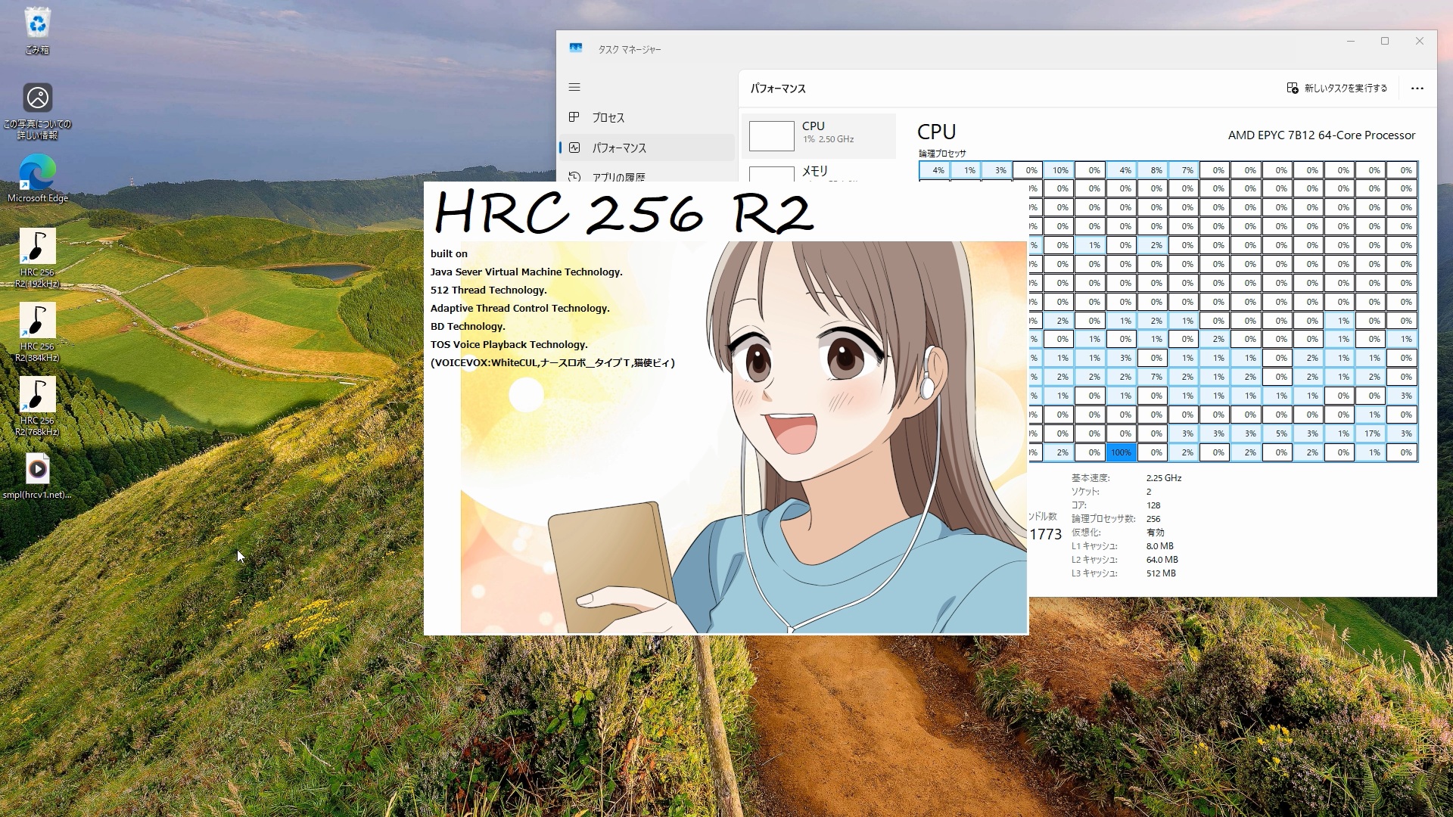Click 'Adaptive Thread Control Technology.' text

click(x=520, y=308)
